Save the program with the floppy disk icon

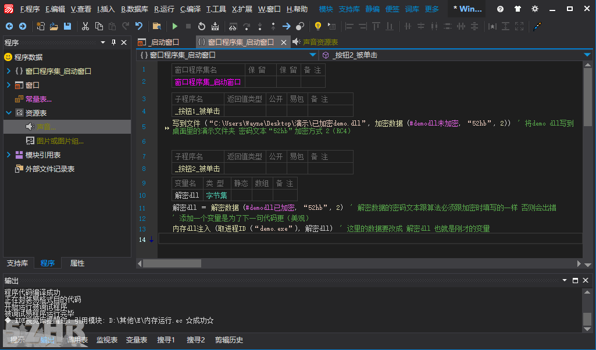pyautogui.click(x=67, y=26)
